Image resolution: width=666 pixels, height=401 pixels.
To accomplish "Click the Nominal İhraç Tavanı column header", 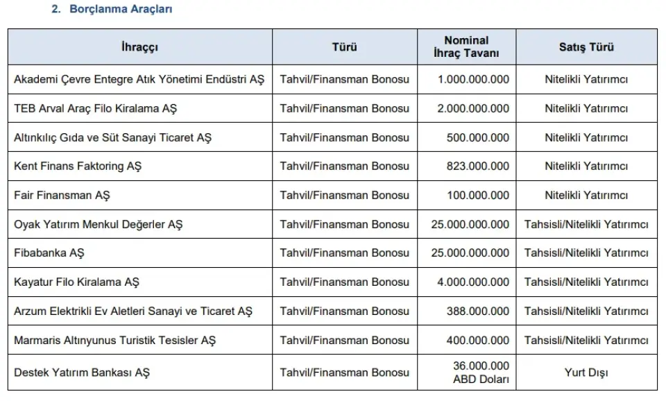I will (466, 46).
